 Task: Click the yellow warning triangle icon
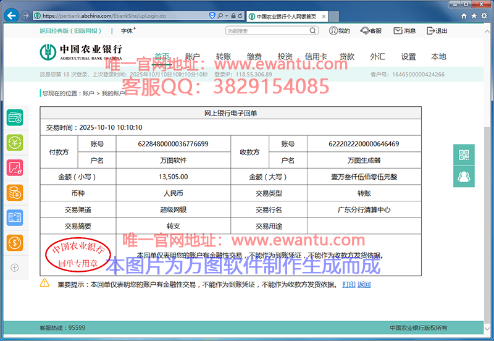(44, 283)
